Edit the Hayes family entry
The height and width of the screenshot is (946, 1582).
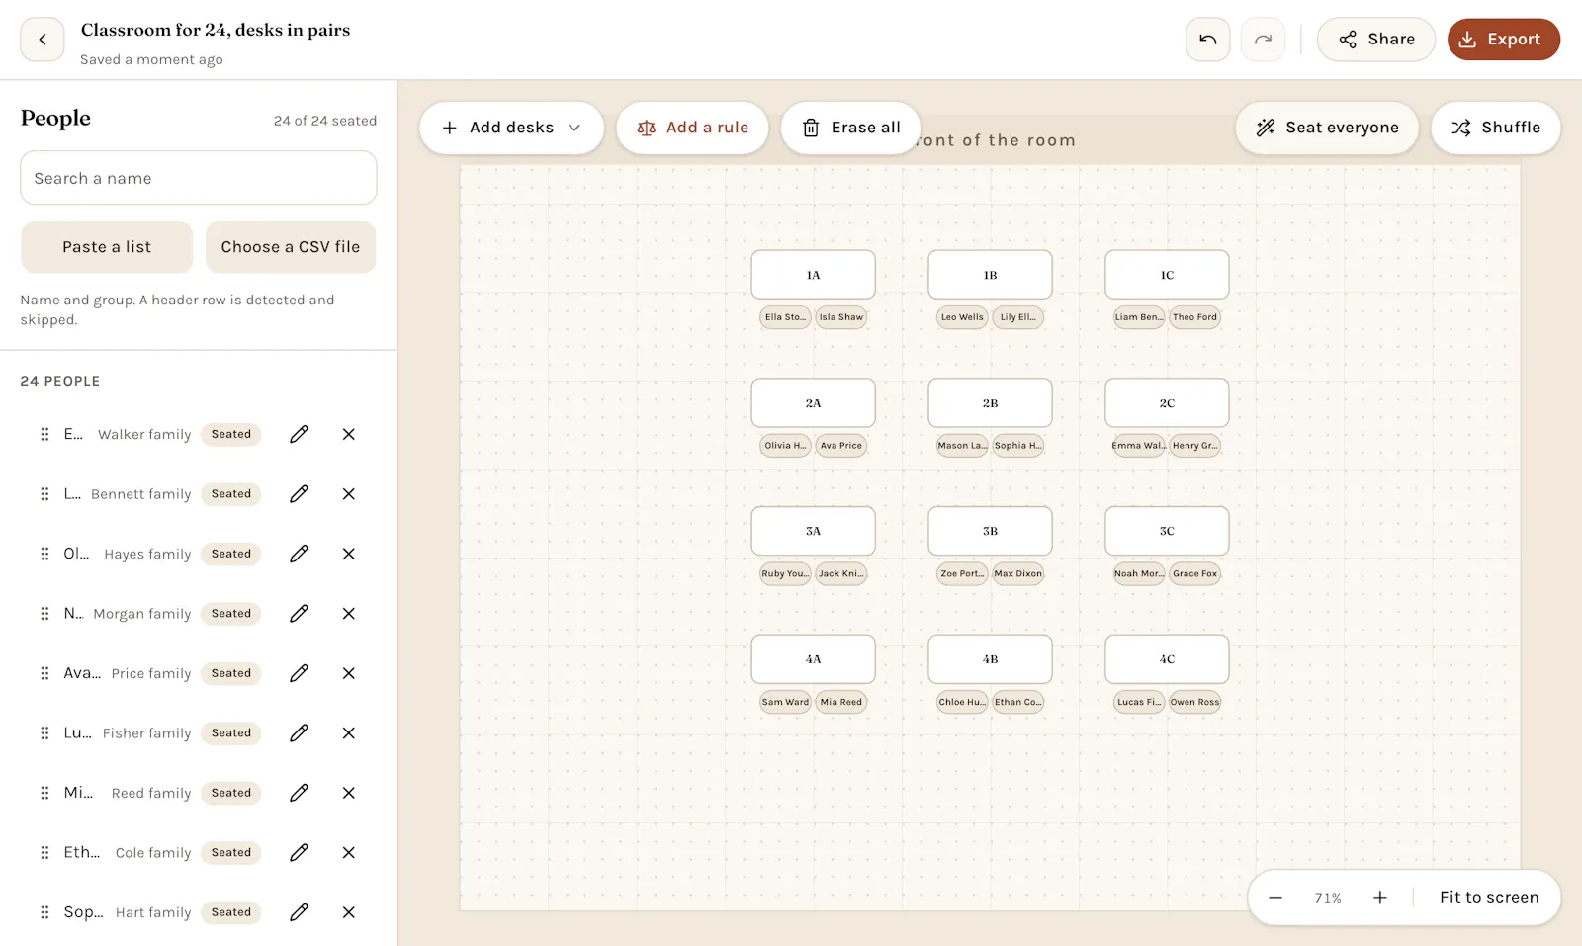pyautogui.click(x=299, y=554)
